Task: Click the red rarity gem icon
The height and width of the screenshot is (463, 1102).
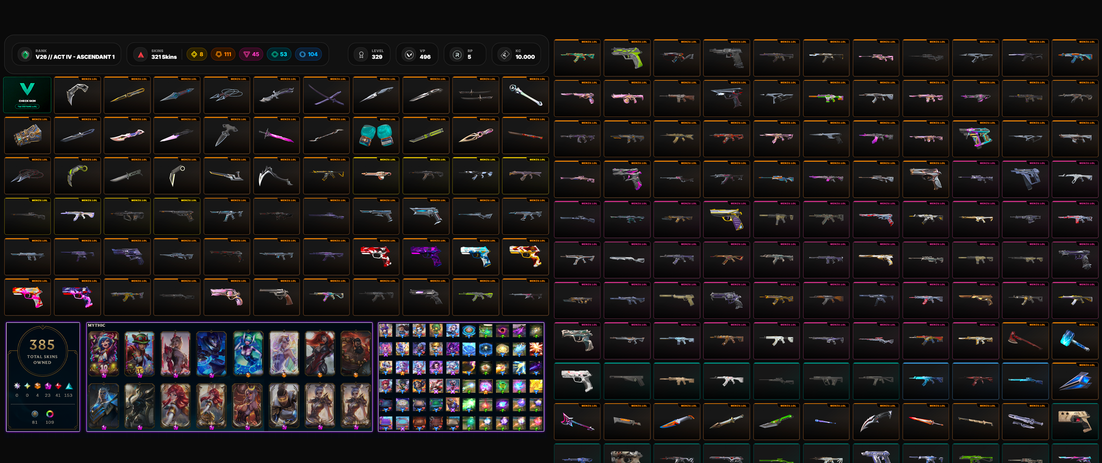Action: click(x=58, y=386)
